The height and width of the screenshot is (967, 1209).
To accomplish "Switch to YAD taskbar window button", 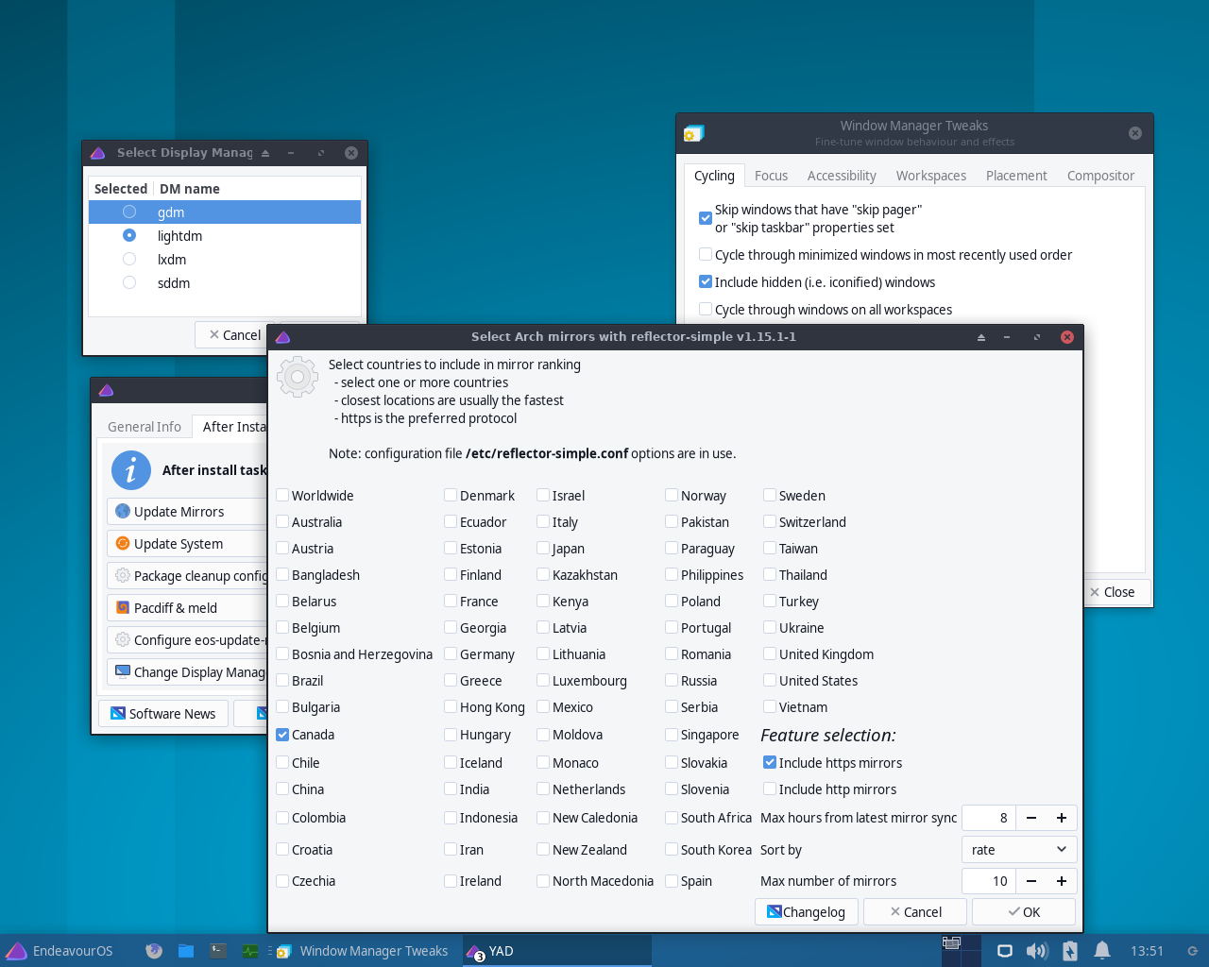I will point(557,951).
